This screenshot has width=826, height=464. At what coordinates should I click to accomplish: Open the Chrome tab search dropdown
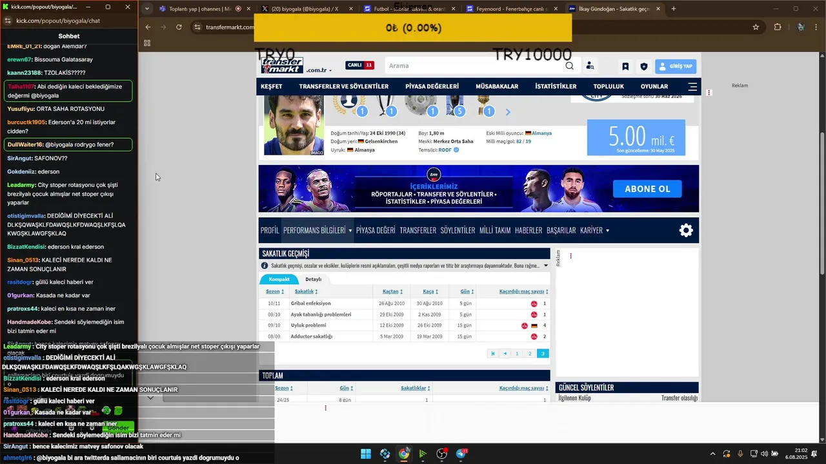[148, 9]
